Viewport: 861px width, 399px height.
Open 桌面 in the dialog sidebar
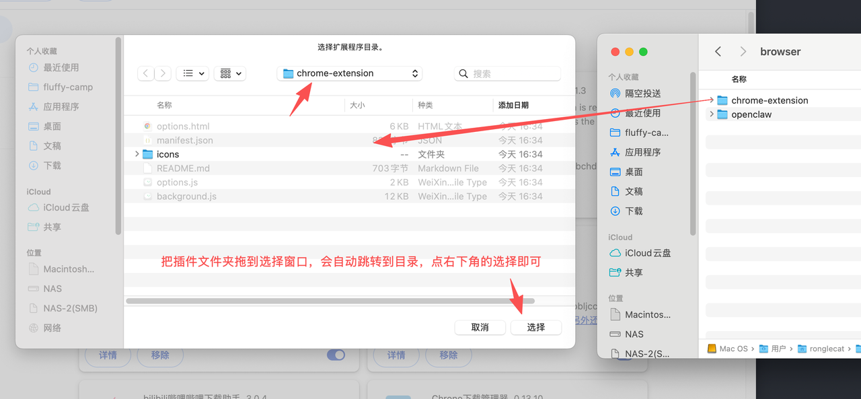pyautogui.click(x=52, y=126)
